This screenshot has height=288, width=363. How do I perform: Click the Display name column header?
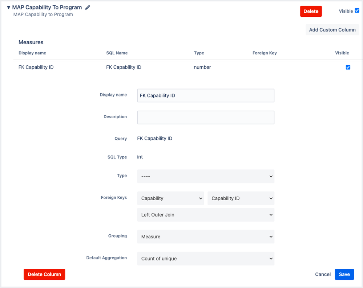32,53
